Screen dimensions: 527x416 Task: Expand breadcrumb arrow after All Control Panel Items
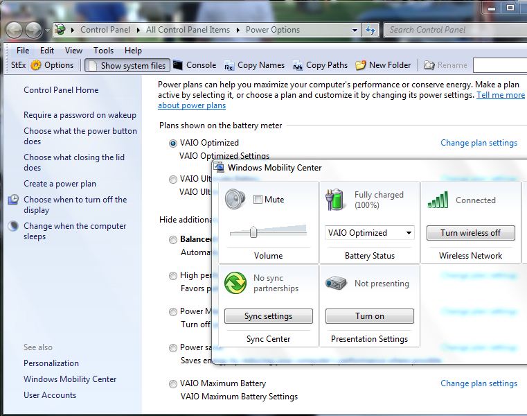click(x=238, y=30)
